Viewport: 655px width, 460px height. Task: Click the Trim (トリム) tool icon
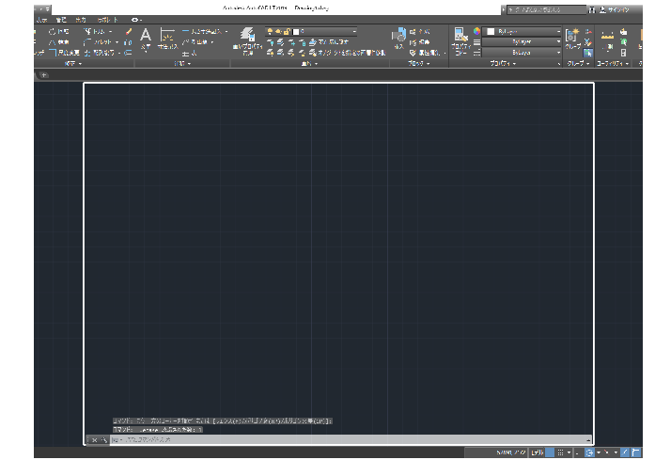click(x=87, y=31)
